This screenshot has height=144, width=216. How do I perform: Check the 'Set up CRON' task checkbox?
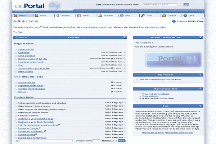15,49
